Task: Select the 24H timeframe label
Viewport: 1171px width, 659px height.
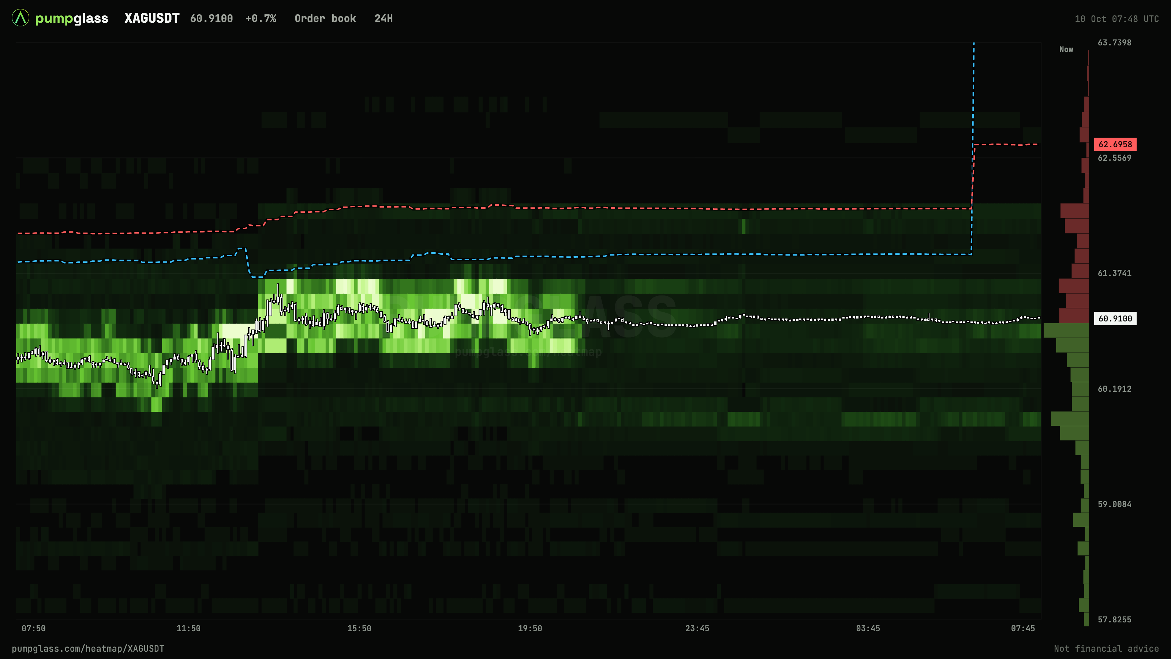Action: [384, 19]
